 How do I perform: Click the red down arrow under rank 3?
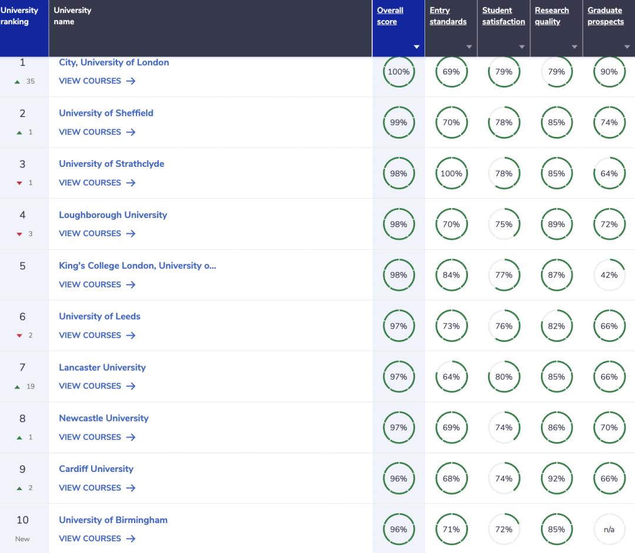coord(19,183)
